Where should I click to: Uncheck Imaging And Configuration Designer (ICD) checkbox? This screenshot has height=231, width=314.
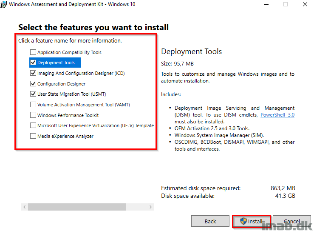point(33,73)
